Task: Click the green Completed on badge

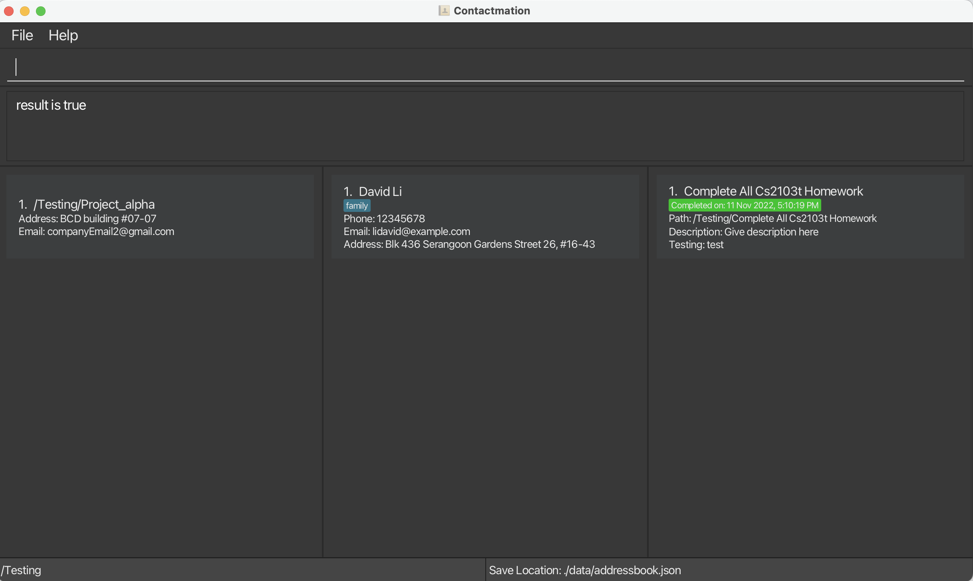Action: coord(745,206)
